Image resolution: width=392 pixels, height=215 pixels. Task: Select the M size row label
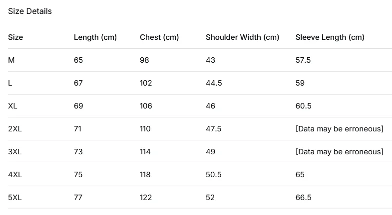[11, 60]
